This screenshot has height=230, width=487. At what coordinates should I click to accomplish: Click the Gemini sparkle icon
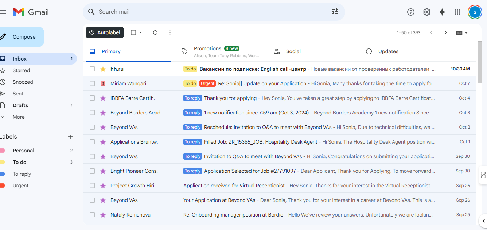pos(442,12)
